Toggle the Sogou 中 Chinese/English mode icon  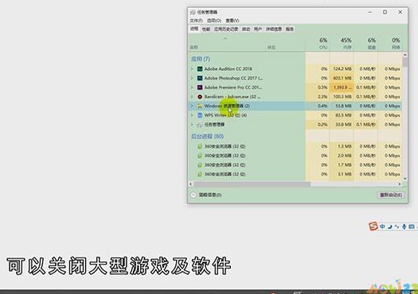[382, 226]
